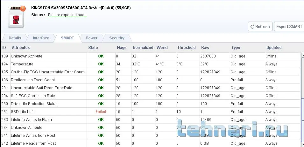Click the Type column header

(x=236, y=48)
